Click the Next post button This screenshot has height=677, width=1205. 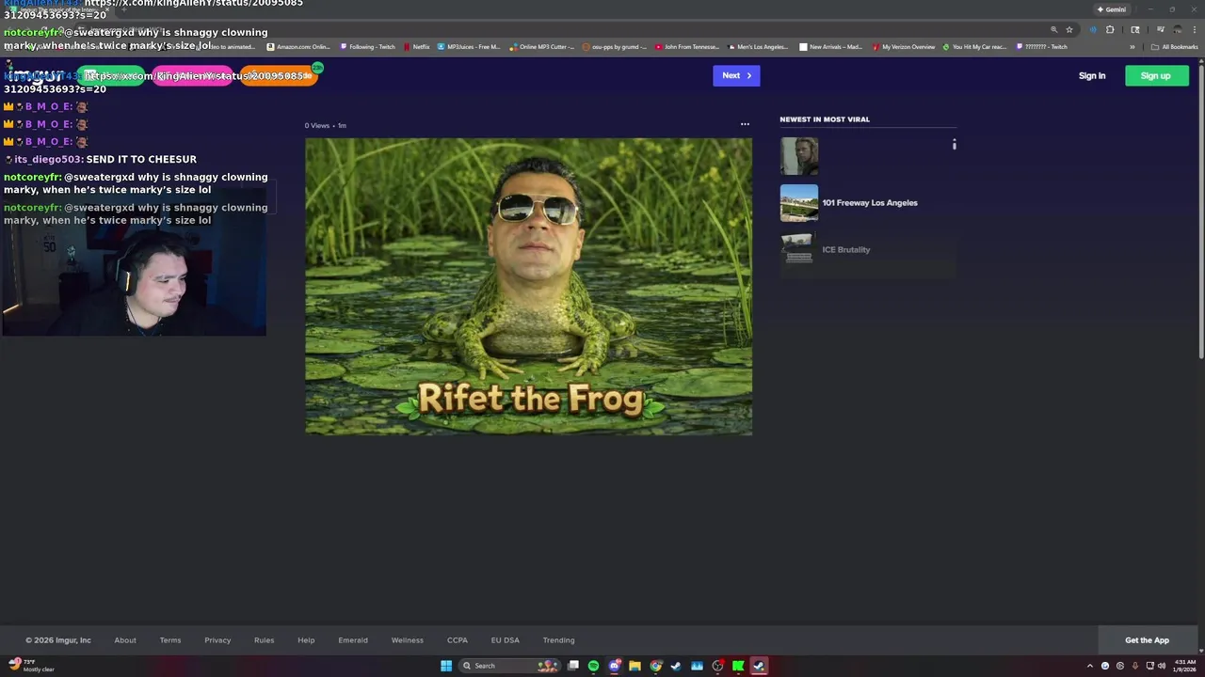736,75
